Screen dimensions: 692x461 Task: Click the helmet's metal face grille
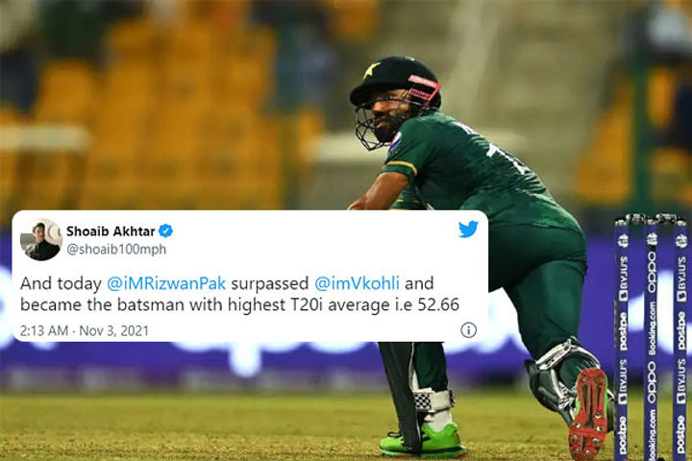(379, 123)
